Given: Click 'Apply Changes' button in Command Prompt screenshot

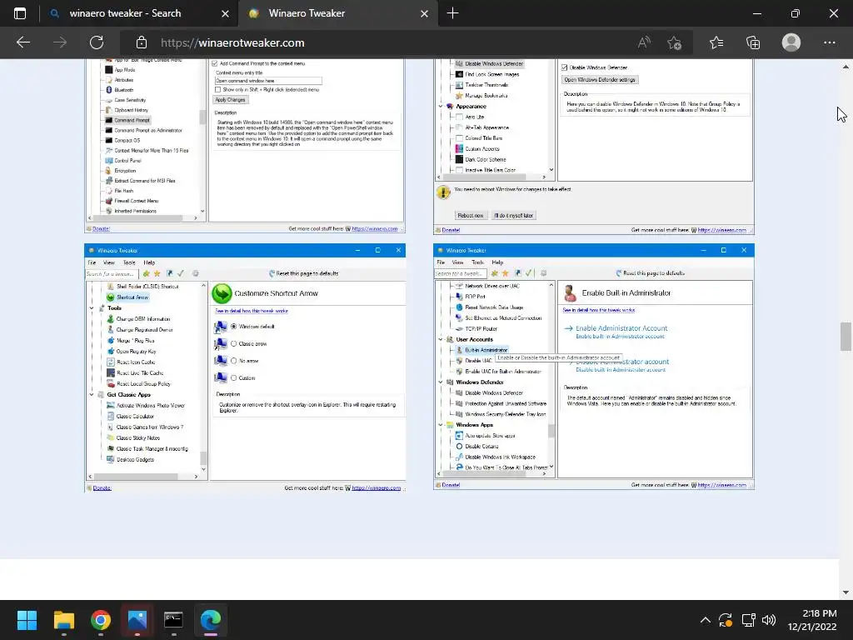Looking at the screenshot, I should point(230,100).
